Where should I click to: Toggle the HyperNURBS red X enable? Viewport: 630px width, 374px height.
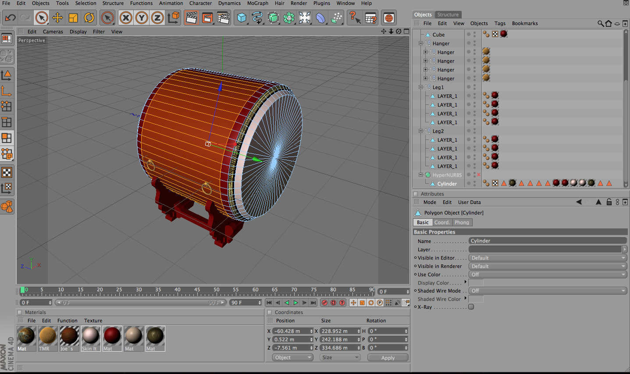coord(479,175)
